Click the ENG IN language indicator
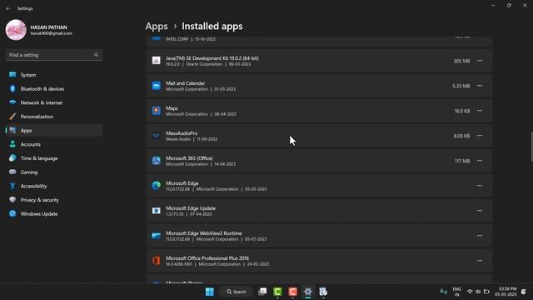The image size is (533, 300). point(457,292)
